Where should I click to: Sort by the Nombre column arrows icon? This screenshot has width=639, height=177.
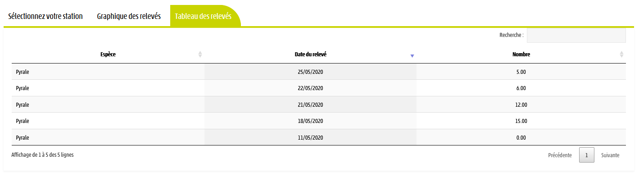pyautogui.click(x=621, y=54)
